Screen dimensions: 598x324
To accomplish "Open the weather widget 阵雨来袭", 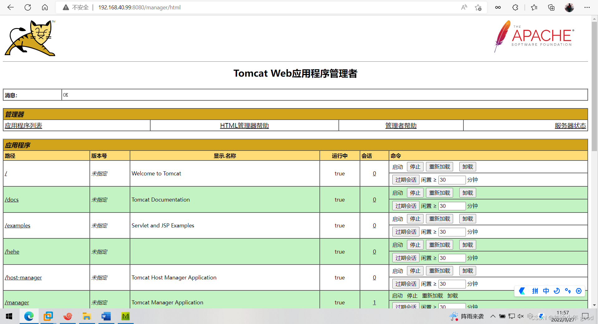I will (x=466, y=317).
